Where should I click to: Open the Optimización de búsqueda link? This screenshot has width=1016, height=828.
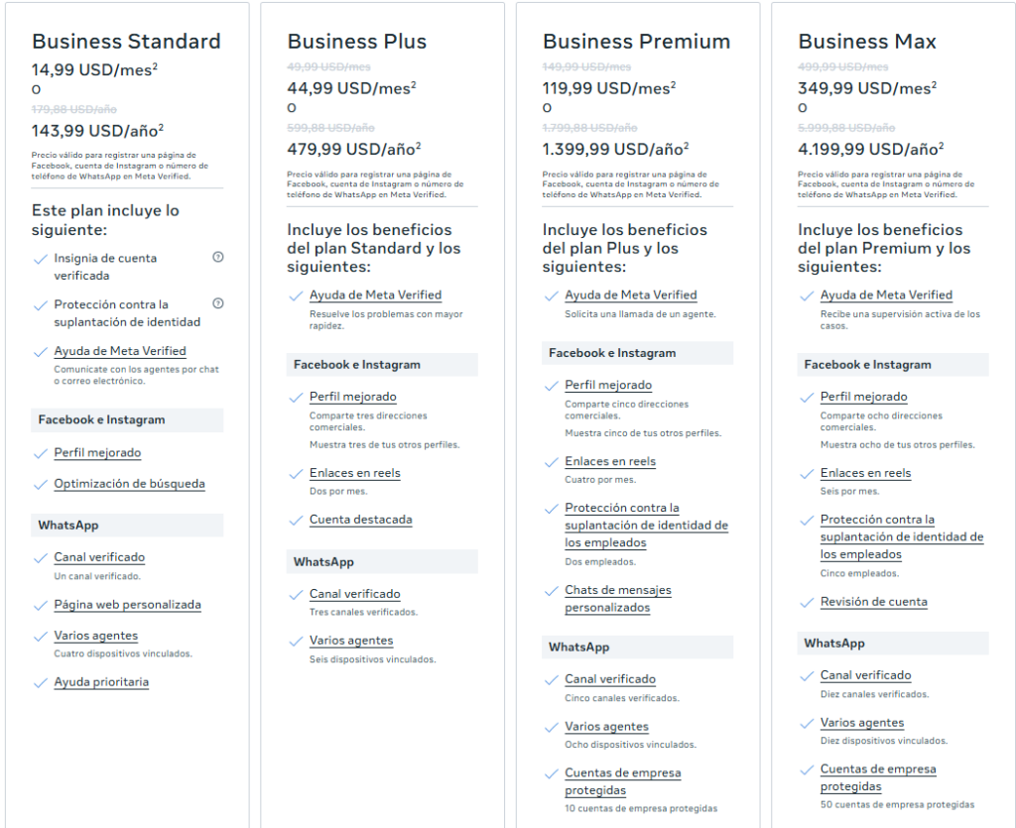click(x=129, y=484)
